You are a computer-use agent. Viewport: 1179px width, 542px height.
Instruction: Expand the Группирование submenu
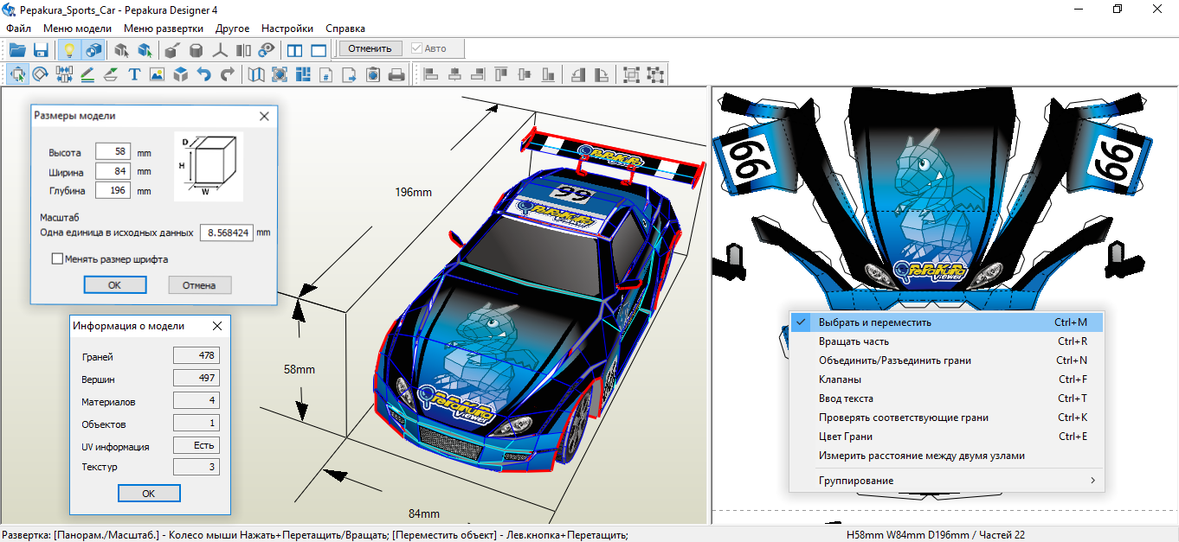click(947, 481)
